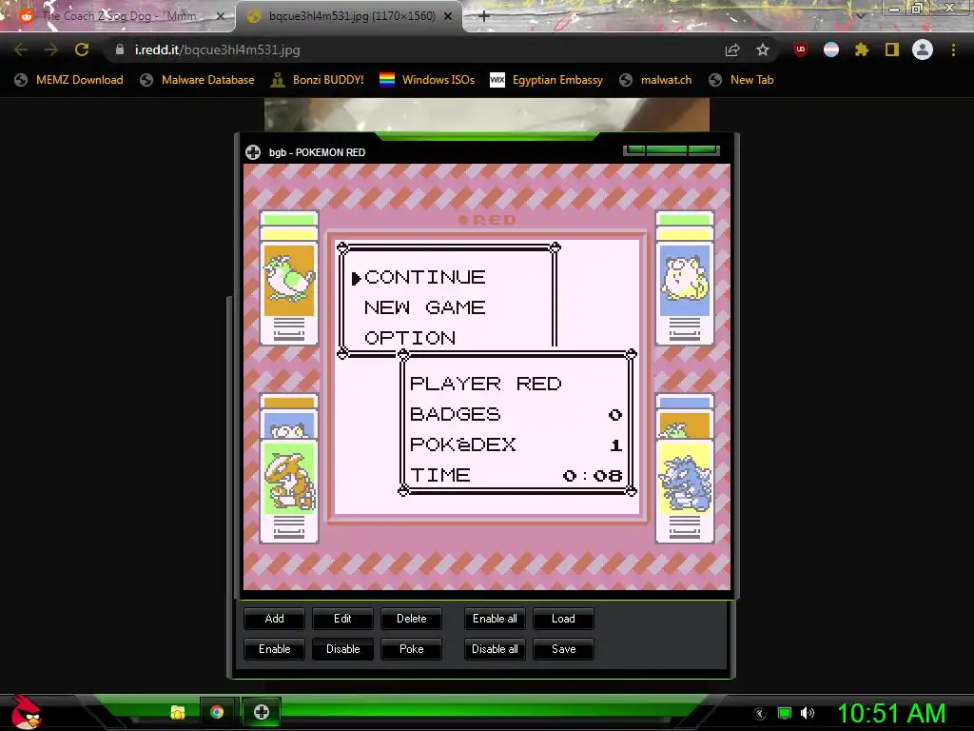
Task: Click the bgb - POKEMON RED title
Action: coord(317,152)
